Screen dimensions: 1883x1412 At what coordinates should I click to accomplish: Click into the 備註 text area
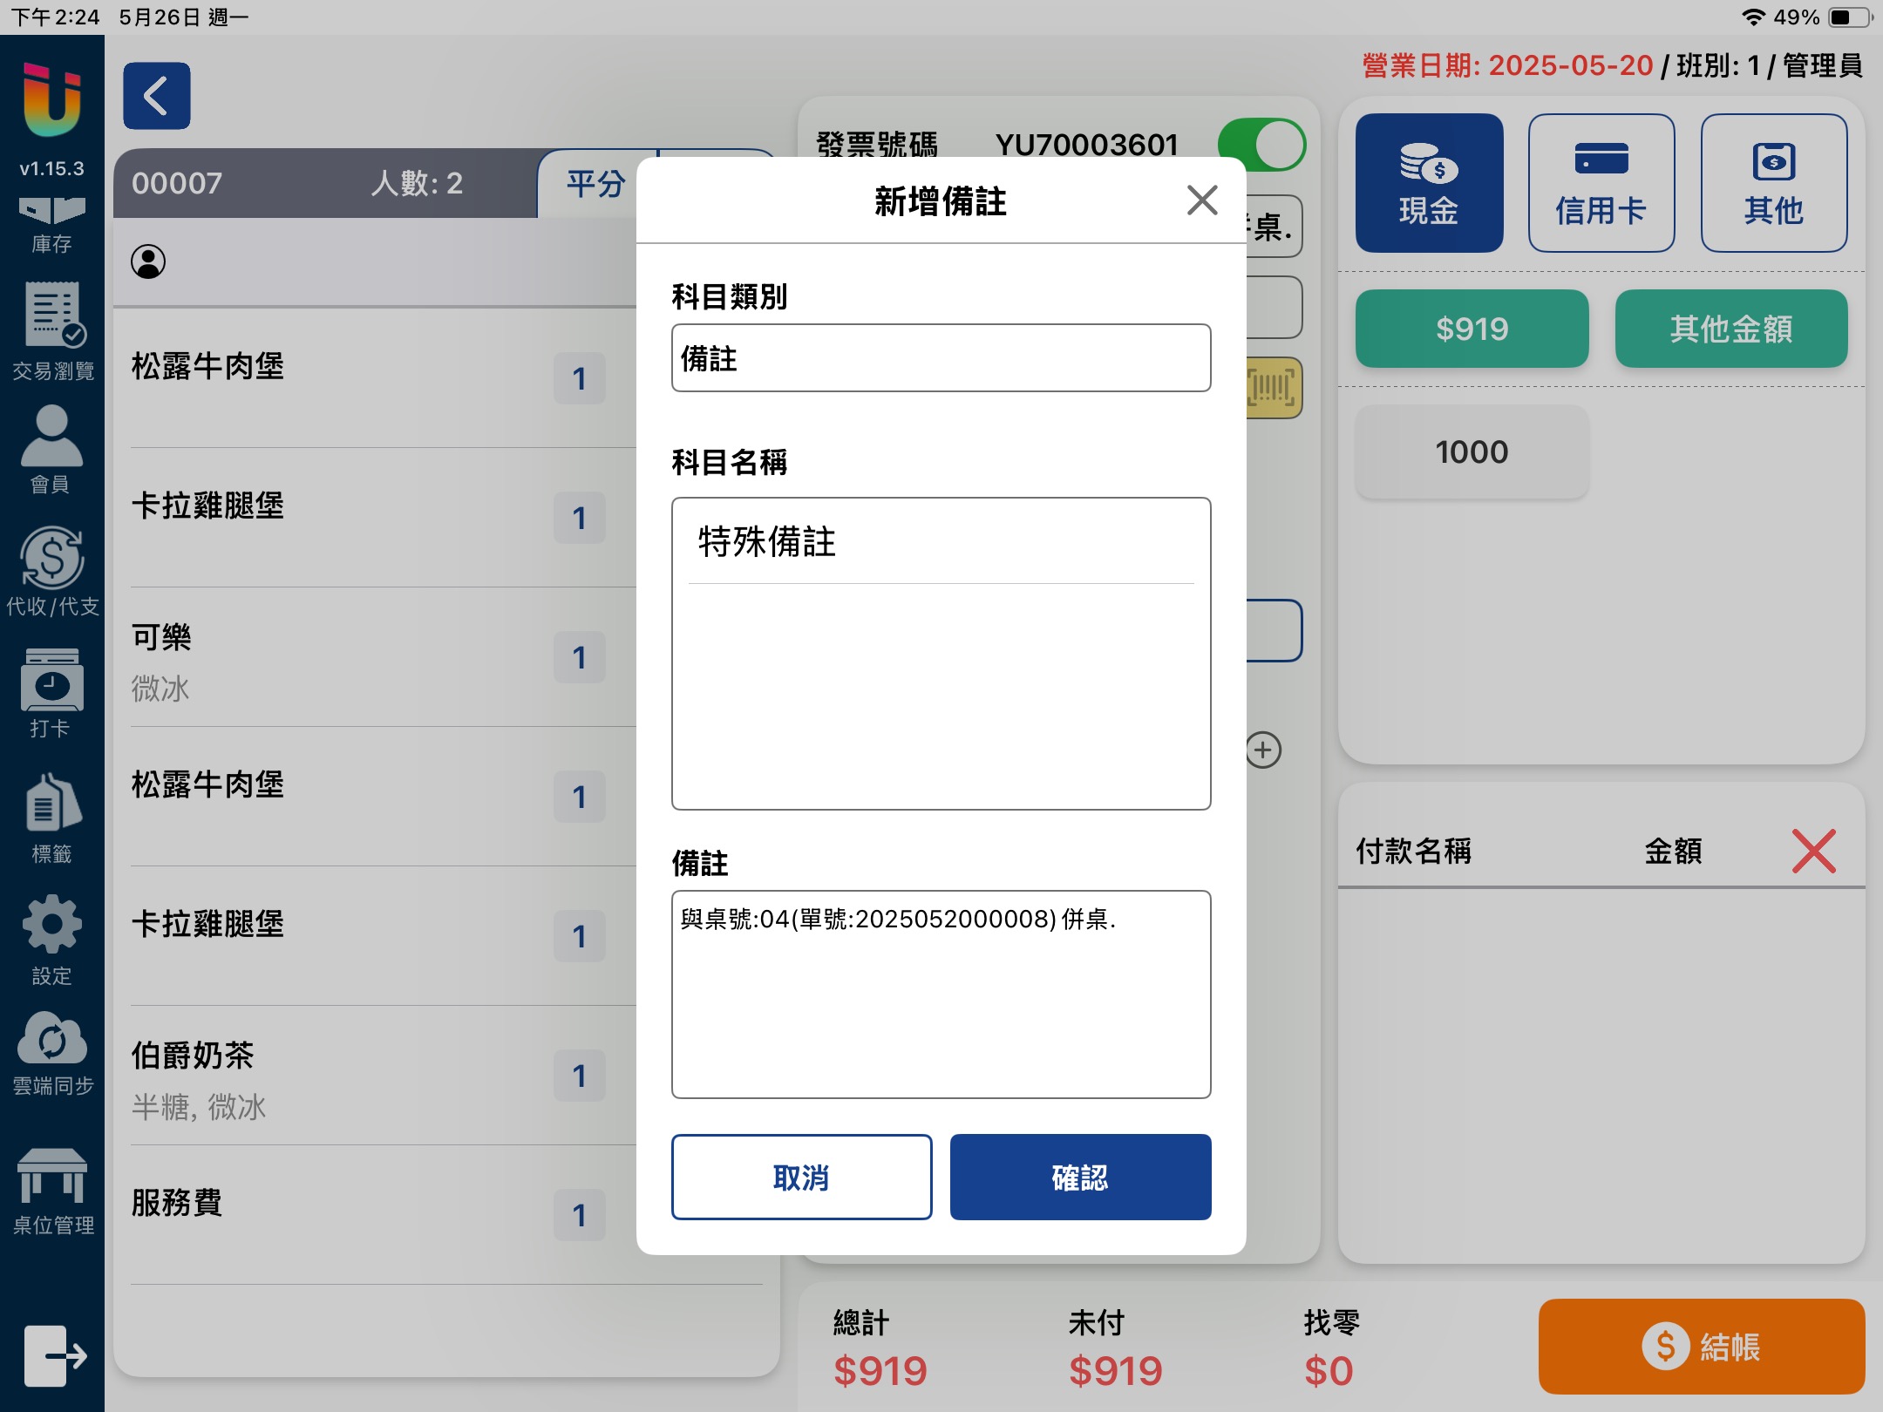(x=941, y=994)
